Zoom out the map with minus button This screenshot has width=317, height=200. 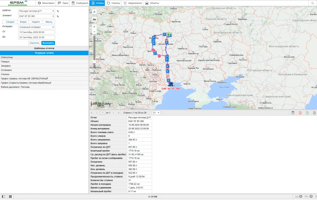[94, 32]
